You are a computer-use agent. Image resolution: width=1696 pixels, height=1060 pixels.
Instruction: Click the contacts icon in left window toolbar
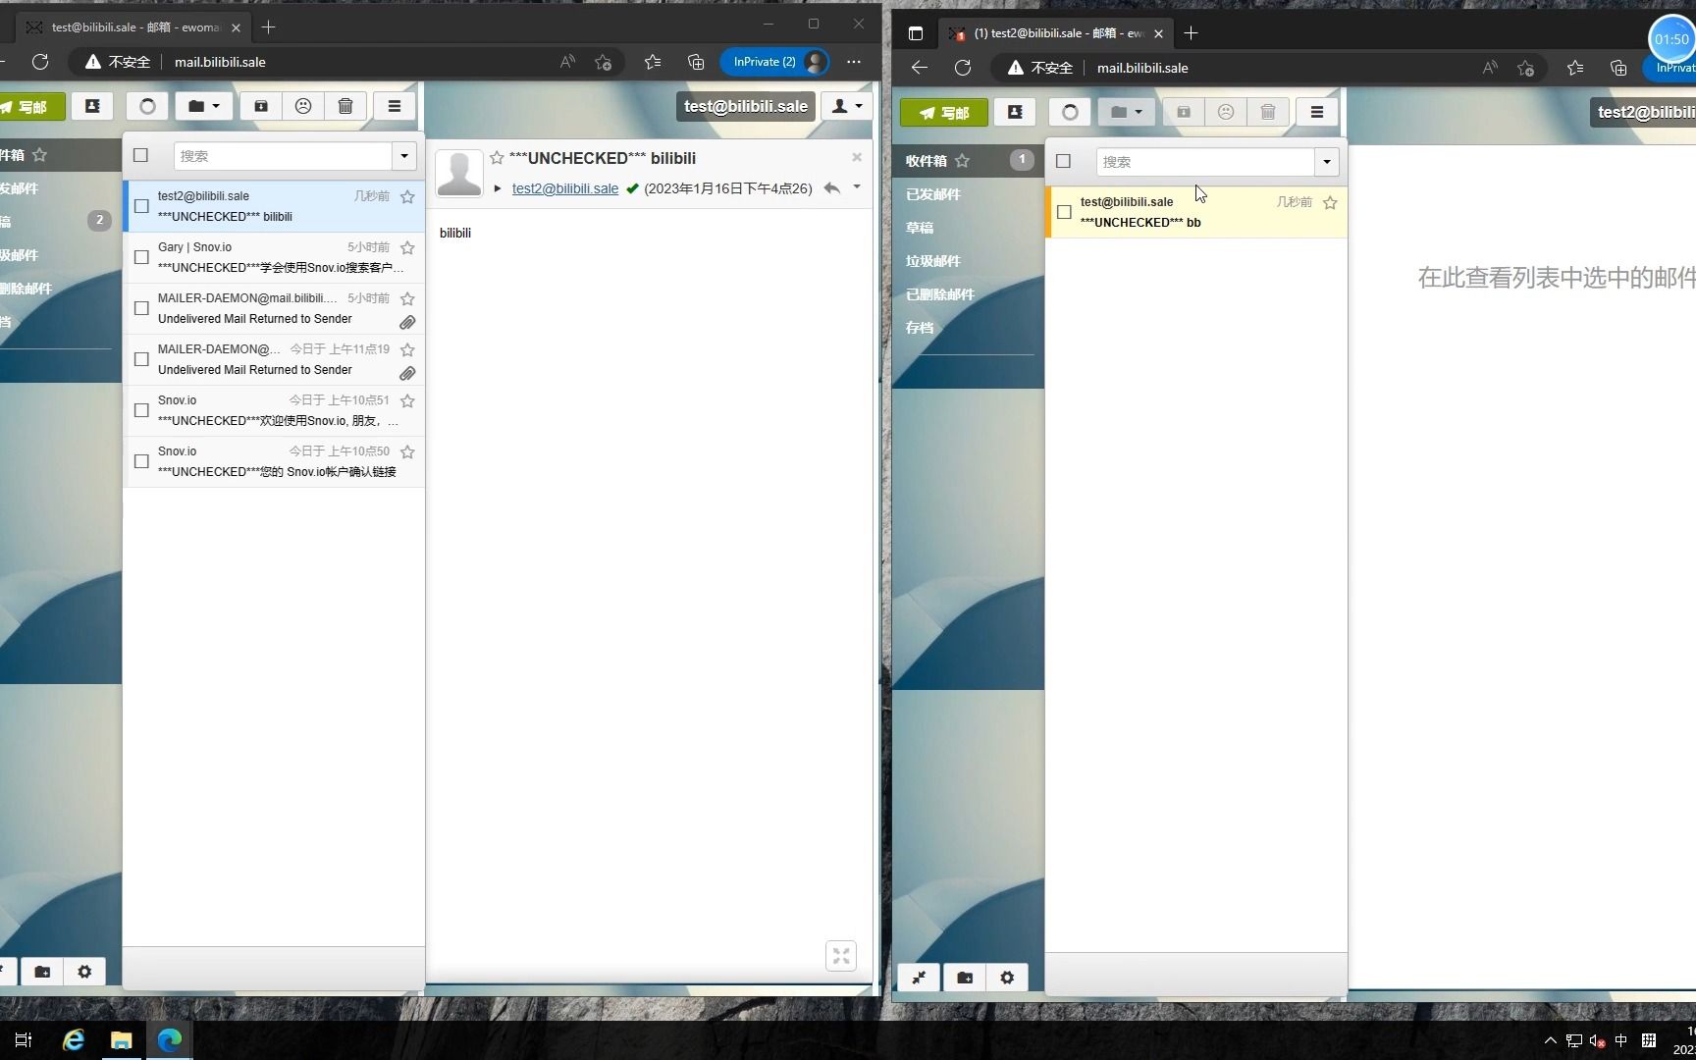92,106
